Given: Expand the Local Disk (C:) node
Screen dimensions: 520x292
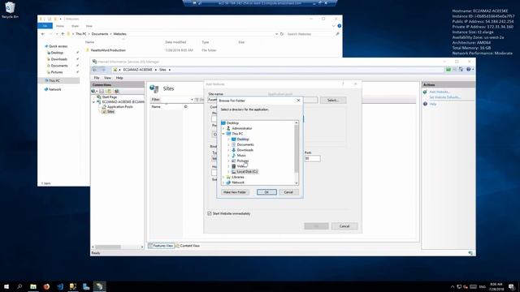Looking at the screenshot, I should click(228, 171).
